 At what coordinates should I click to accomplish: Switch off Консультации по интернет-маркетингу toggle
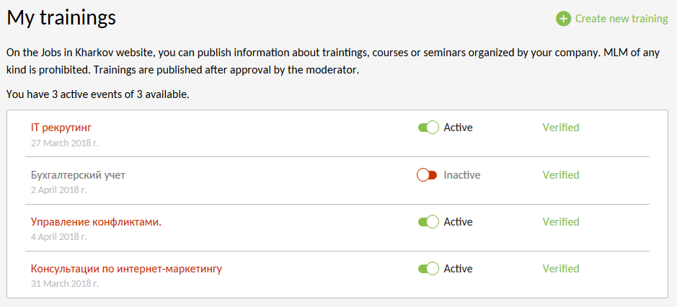tap(428, 269)
